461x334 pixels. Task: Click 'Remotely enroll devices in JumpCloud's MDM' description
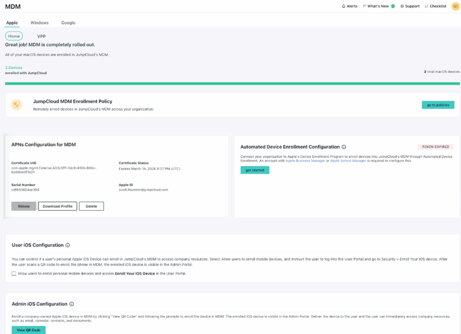94,109
